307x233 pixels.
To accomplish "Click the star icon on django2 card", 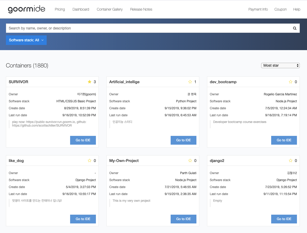I will click(291, 161).
